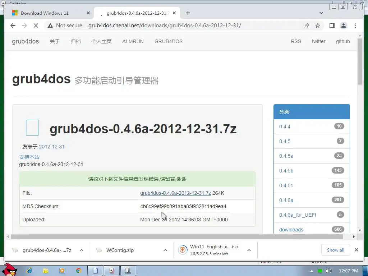Toggle the side panel icon

(x=332, y=26)
